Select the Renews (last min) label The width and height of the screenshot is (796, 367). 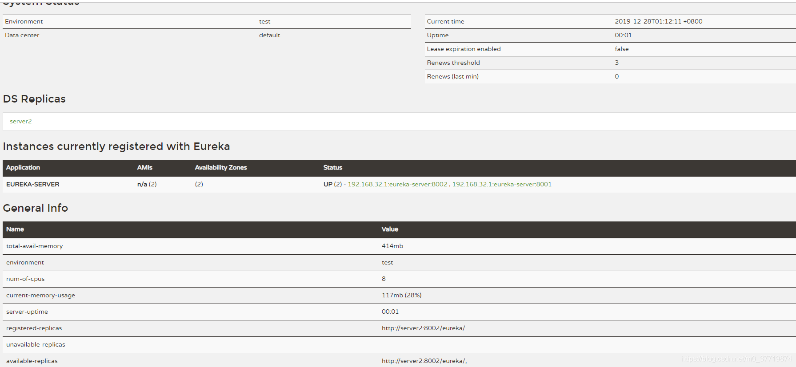453,76
